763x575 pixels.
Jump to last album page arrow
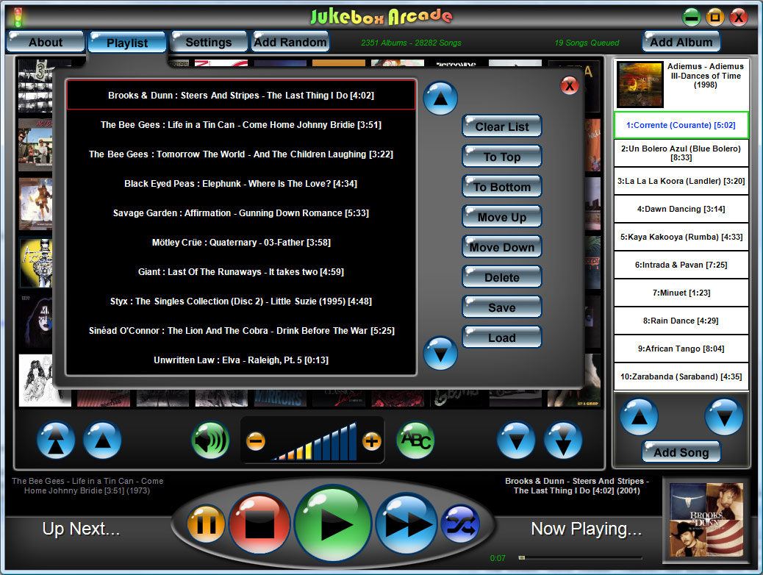click(x=563, y=440)
